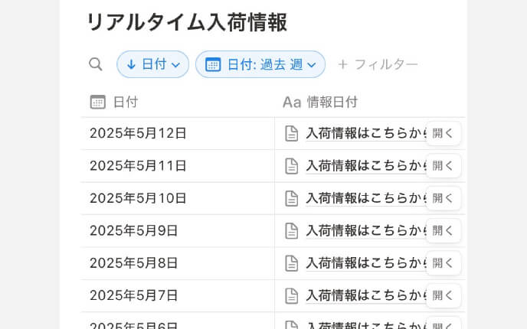Select the 2025年5月7日 date cell
The width and height of the screenshot is (527, 329).
point(178,295)
